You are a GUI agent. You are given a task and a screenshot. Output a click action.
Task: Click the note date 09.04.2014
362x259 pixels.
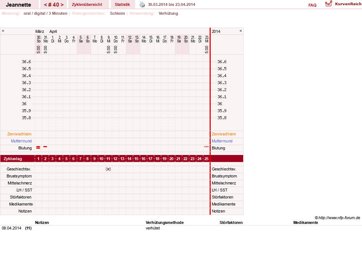click(11, 228)
